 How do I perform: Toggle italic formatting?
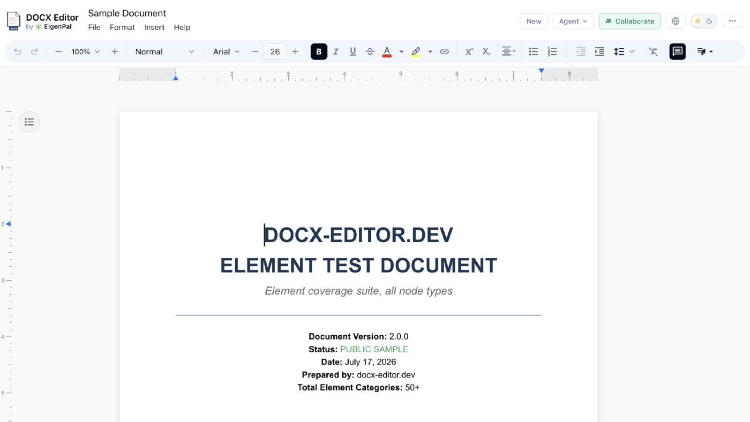pyautogui.click(x=336, y=52)
